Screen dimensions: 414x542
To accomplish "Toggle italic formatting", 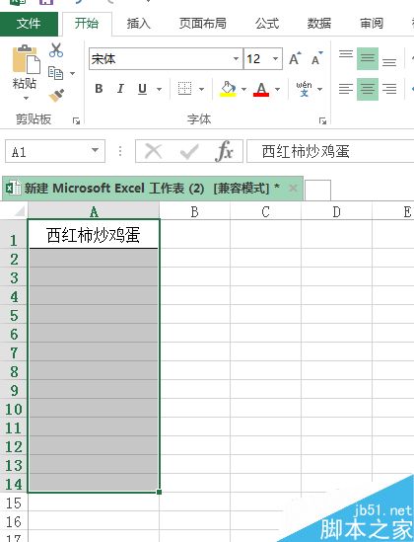I will click(120, 89).
